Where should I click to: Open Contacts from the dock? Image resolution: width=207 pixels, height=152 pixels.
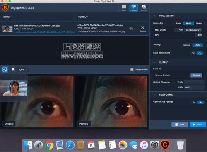[81, 145]
